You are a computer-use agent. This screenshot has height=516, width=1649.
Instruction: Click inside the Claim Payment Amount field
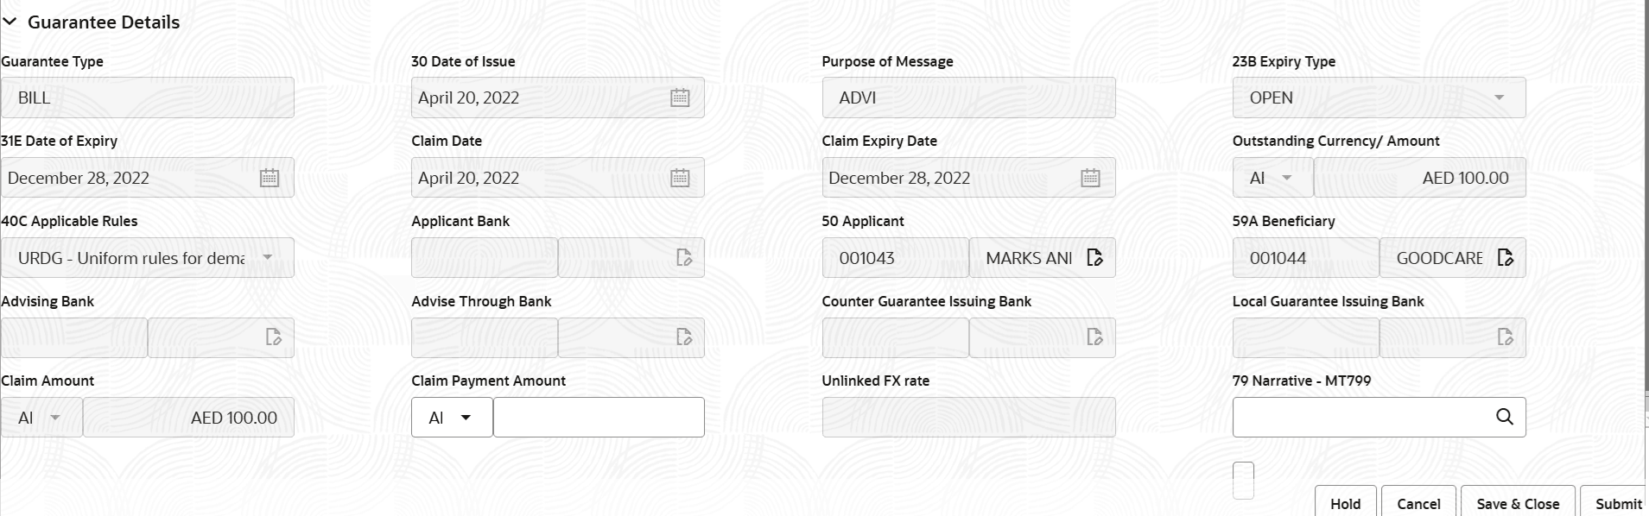click(x=599, y=417)
